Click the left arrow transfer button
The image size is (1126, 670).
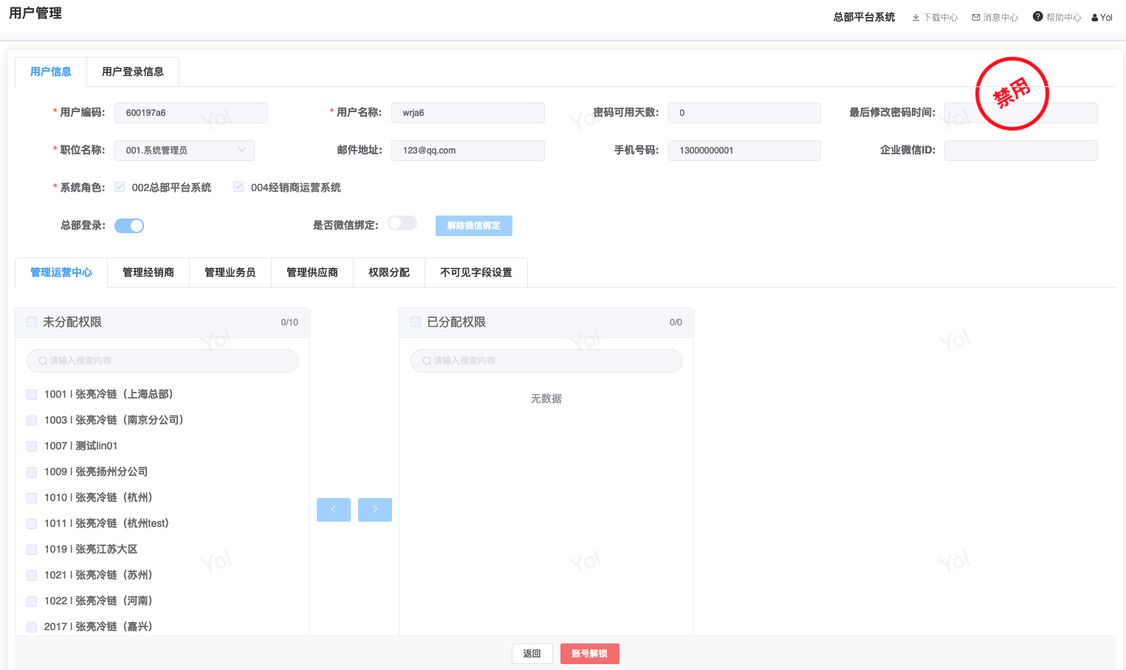click(334, 510)
